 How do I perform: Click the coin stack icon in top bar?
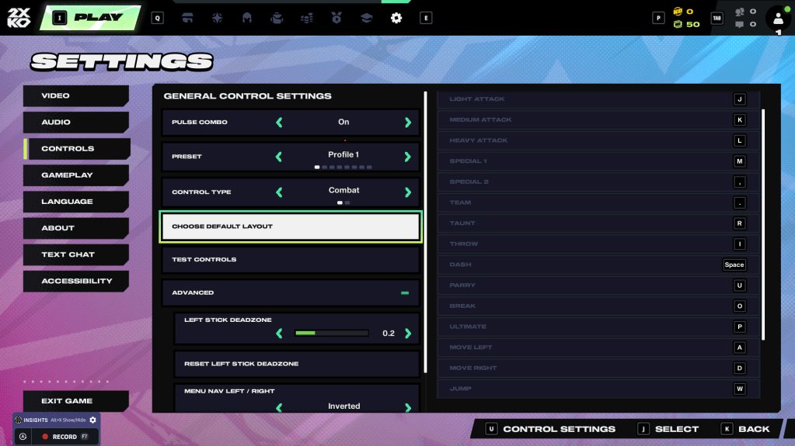pos(306,18)
